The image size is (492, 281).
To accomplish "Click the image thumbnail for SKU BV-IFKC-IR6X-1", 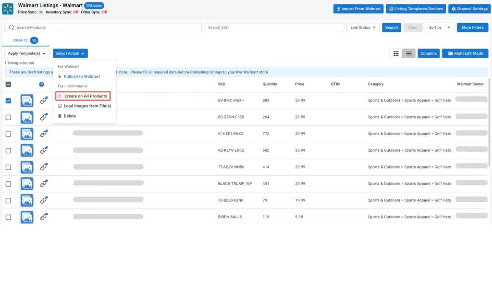I will (27, 101).
